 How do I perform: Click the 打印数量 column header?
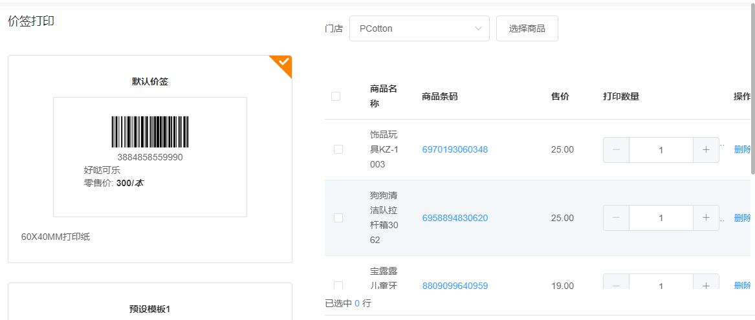coord(621,96)
